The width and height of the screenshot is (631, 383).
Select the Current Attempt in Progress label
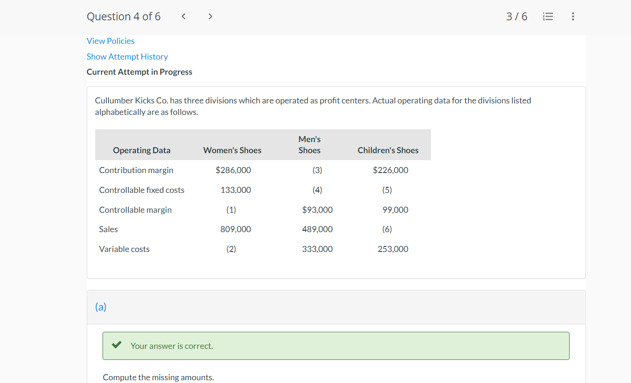point(140,72)
